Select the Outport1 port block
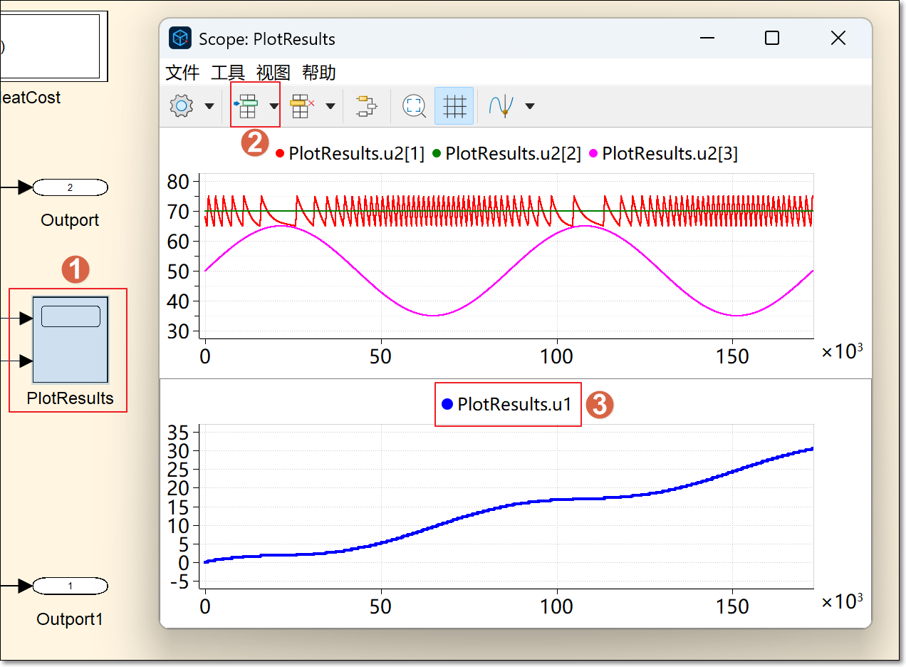 pos(70,586)
